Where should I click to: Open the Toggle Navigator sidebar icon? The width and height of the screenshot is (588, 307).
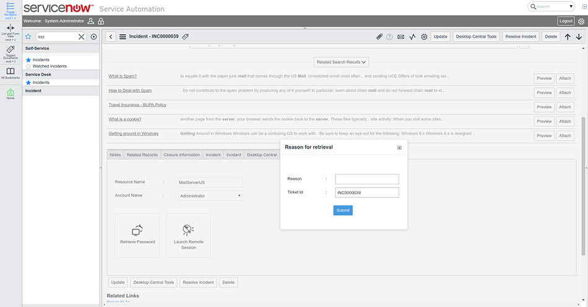[11, 11]
